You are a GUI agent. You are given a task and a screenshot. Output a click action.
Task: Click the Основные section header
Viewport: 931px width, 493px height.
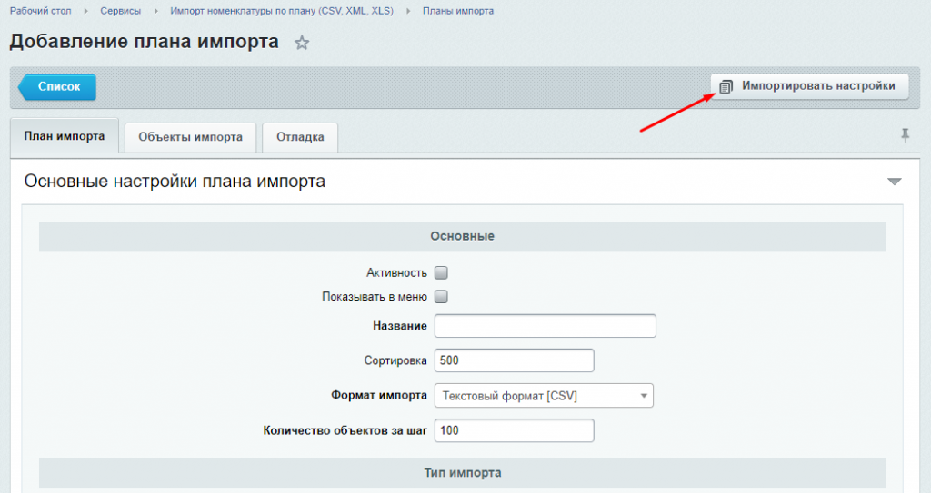[462, 236]
